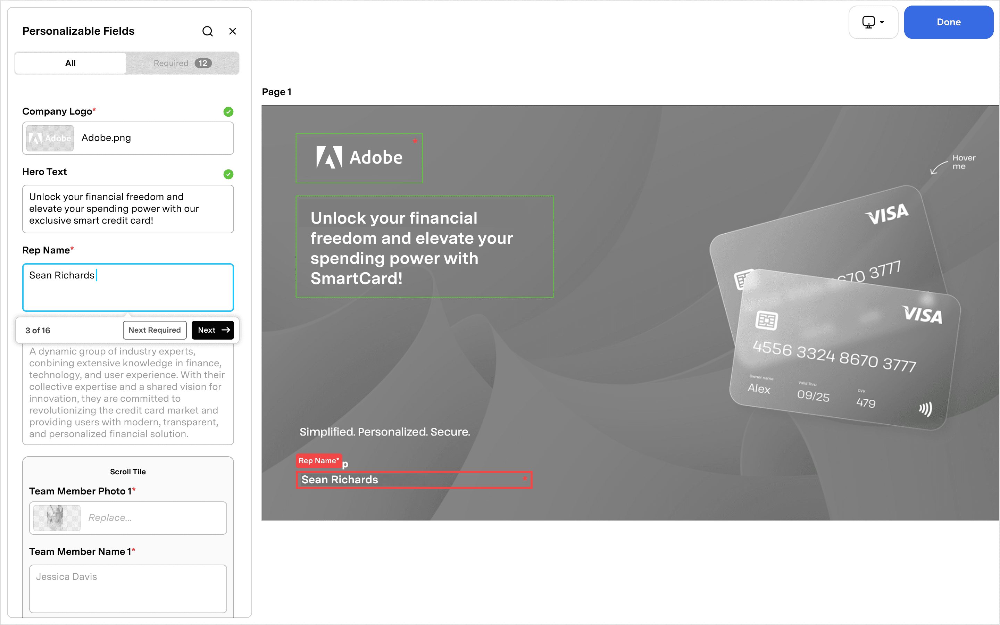Image resolution: width=1000 pixels, height=625 pixels.
Task: Edit the Hero Text field
Action: click(128, 209)
